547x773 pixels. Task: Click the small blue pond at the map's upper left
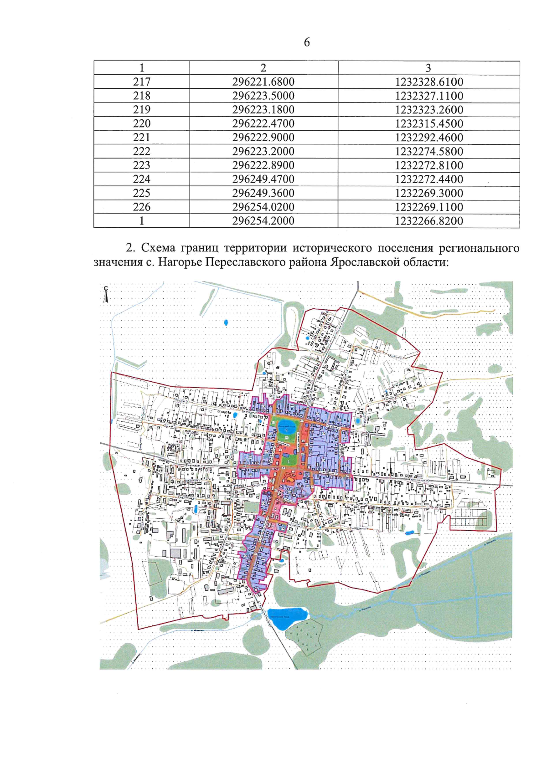(x=226, y=323)
